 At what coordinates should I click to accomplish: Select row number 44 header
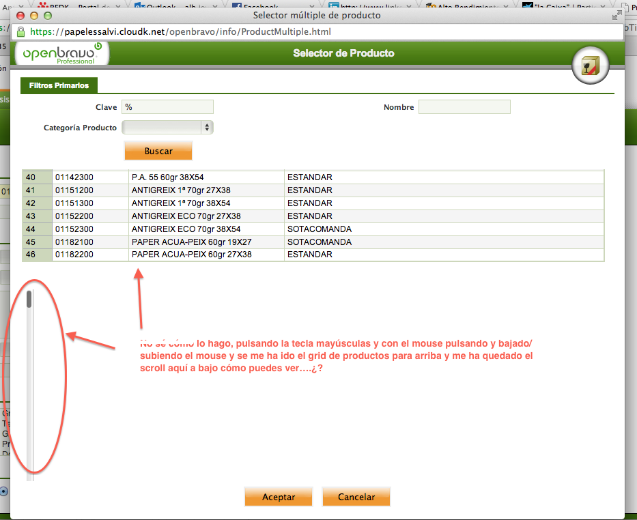(x=37, y=229)
